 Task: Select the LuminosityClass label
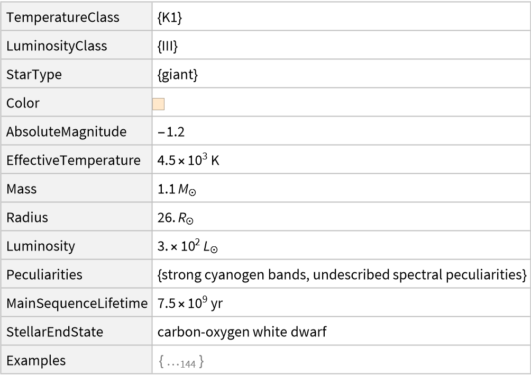[x=57, y=46]
